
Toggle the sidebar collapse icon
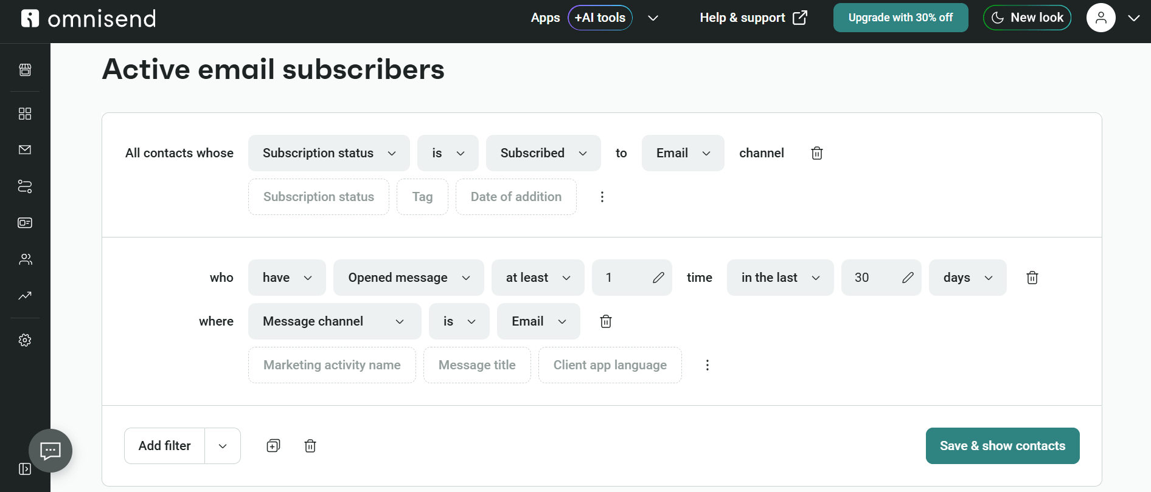(x=25, y=469)
